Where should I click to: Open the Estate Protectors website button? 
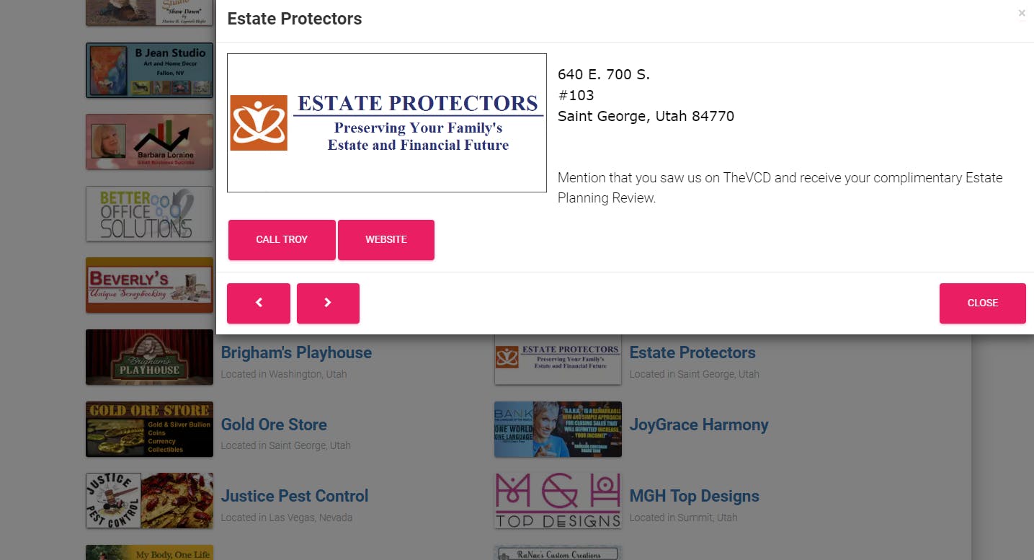point(386,240)
